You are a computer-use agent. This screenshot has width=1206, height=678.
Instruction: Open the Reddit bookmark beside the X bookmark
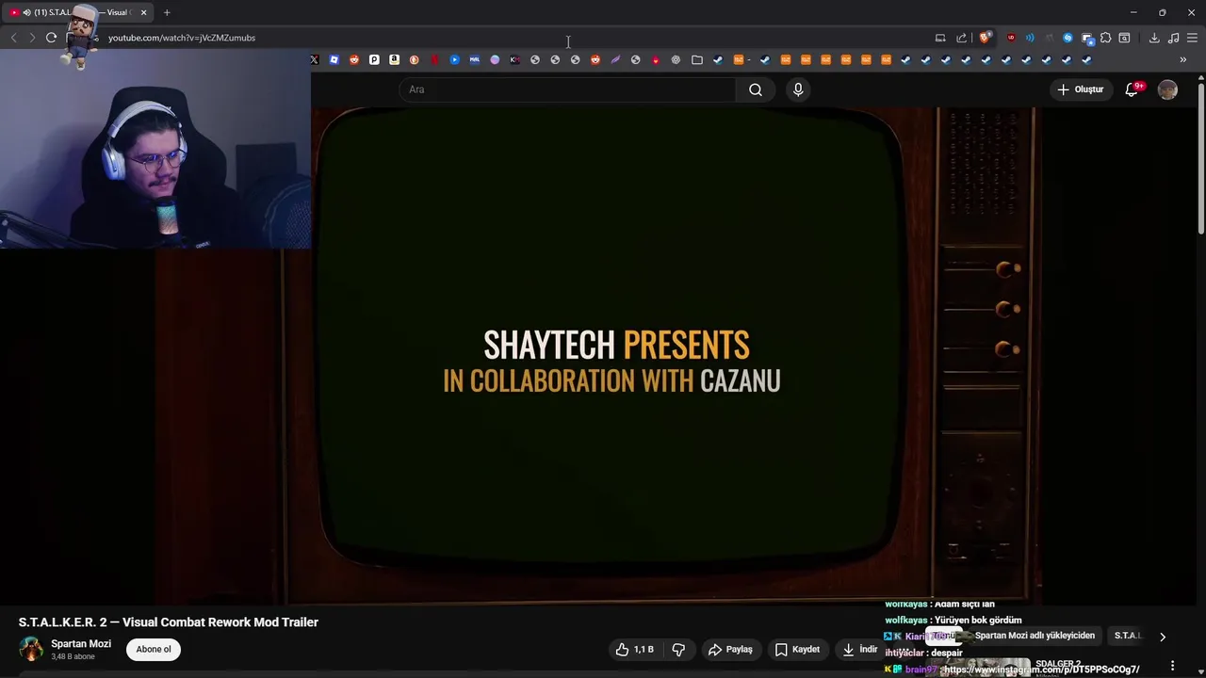354,59
